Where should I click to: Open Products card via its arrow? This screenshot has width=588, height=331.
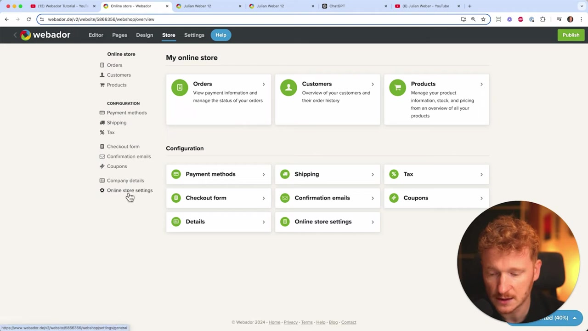point(481,84)
